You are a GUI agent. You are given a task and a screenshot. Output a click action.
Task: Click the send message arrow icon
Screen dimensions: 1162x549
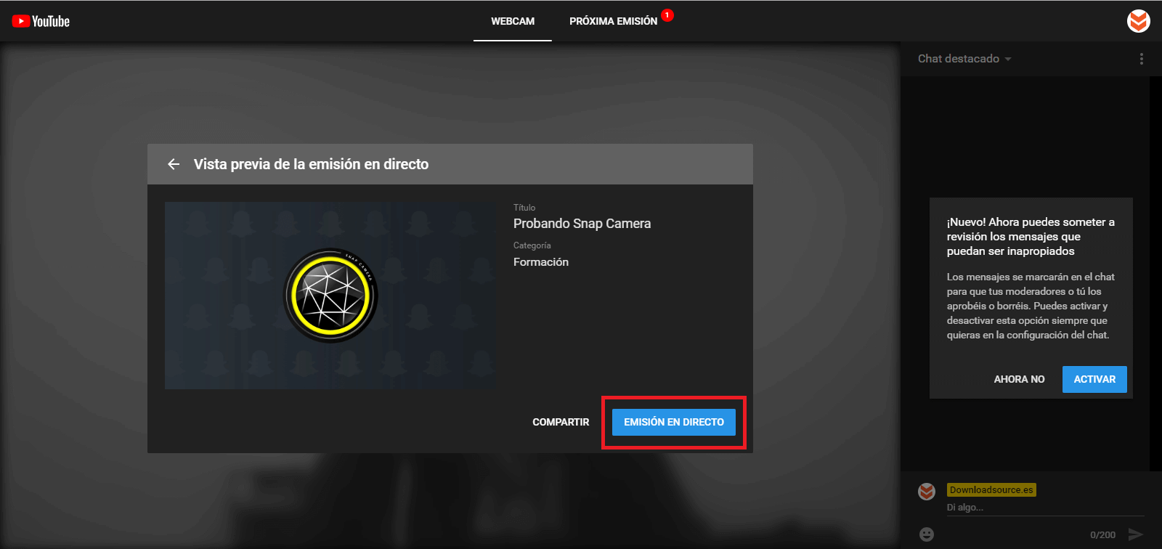(x=1135, y=534)
